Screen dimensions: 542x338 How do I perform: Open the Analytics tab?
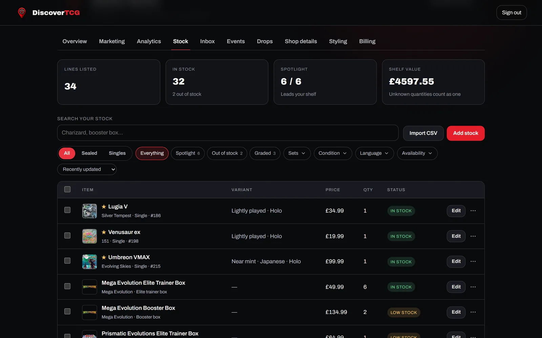(x=149, y=41)
